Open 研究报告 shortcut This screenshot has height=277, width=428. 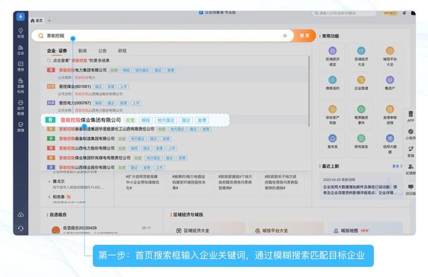[x=361, y=141]
